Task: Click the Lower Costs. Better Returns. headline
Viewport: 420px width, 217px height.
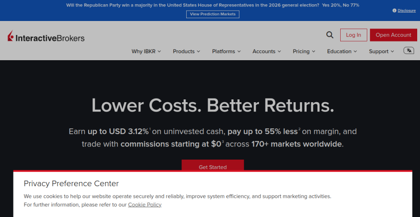Action: click(x=213, y=105)
